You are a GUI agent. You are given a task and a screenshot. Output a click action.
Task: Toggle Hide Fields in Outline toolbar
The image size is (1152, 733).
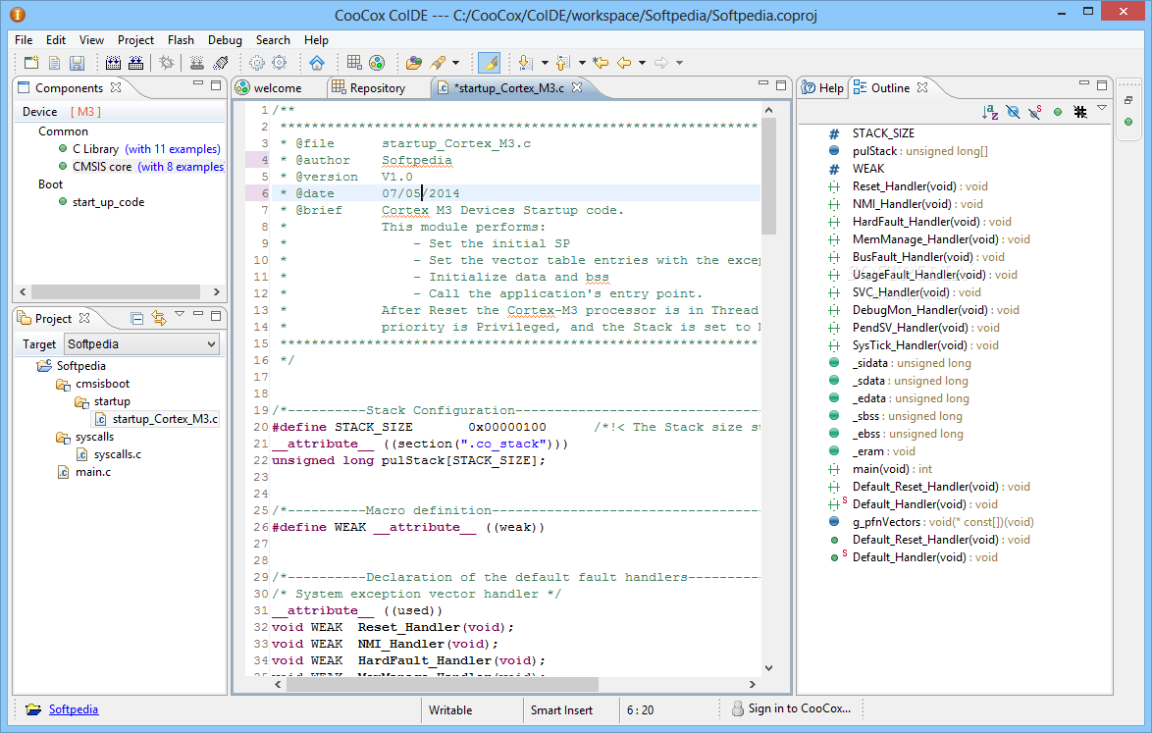click(x=1013, y=112)
